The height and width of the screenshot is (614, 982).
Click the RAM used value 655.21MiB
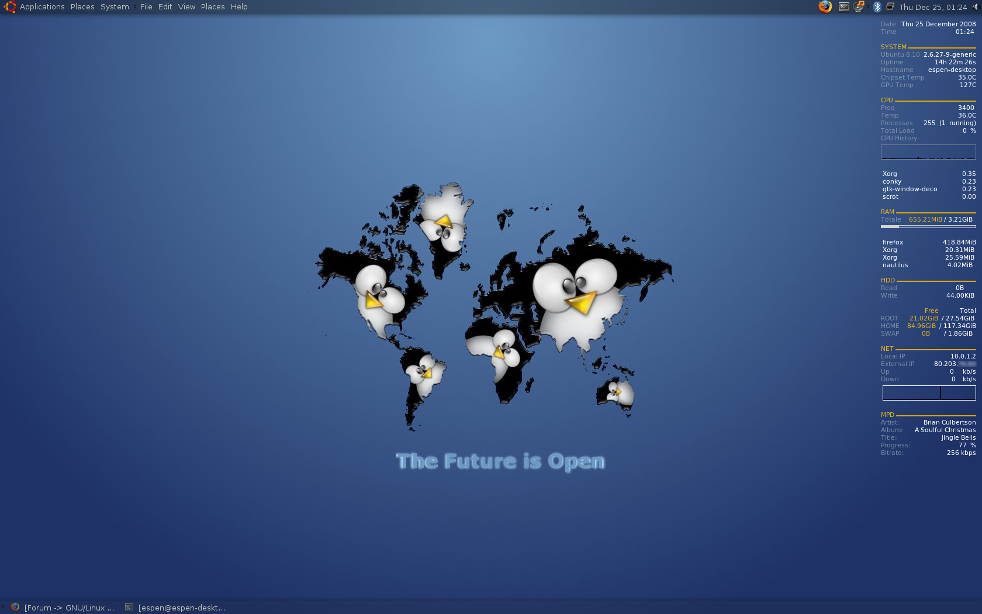[x=925, y=219]
